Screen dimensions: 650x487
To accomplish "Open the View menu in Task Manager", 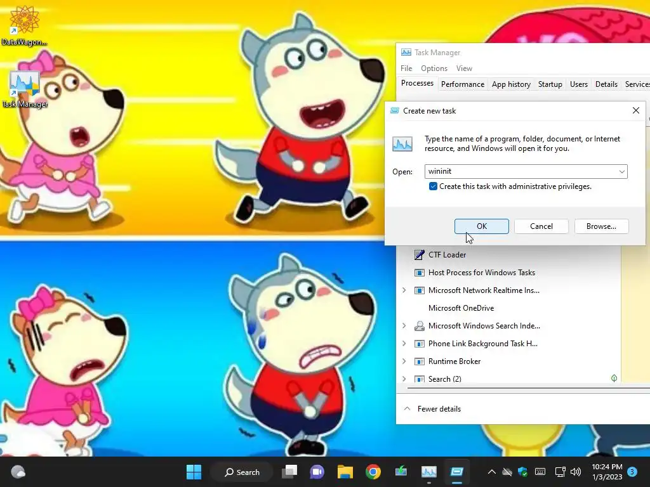I will (464, 68).
